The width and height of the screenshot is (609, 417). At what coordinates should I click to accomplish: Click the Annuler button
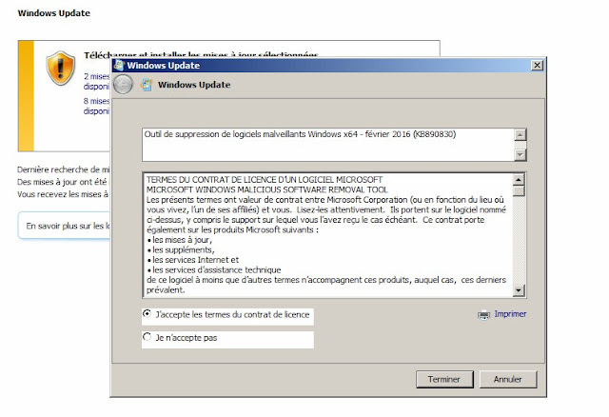508,379
